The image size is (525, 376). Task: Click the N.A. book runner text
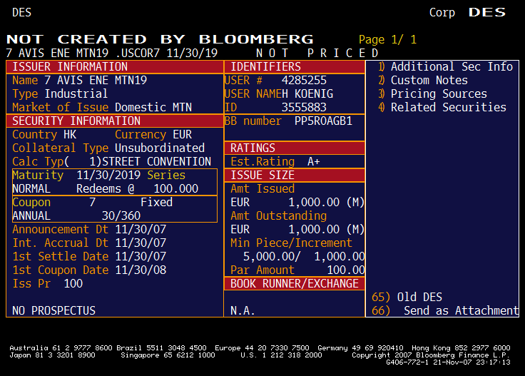pos(243,310)
